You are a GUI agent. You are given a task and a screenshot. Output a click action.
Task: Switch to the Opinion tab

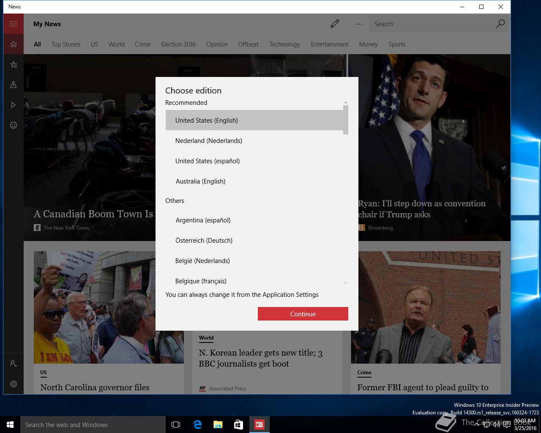click(217, 44)
